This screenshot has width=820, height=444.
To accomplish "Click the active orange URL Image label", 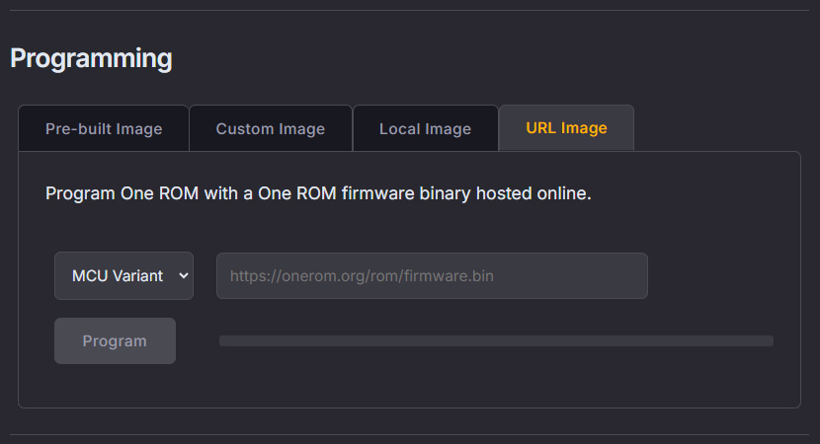I will [x=566, y=128].
